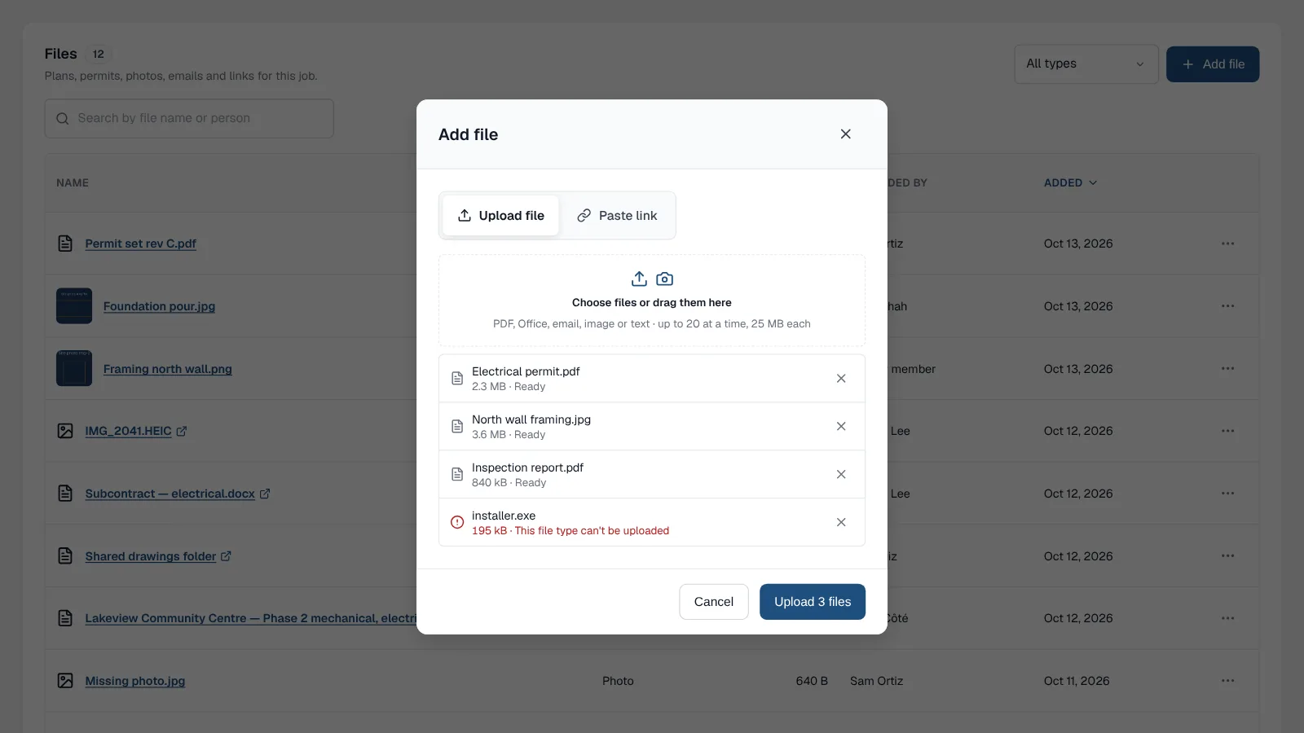
Task: Click the upload arrow icon in drop zone
Action: pyautogui.click(x=639, y=279)
